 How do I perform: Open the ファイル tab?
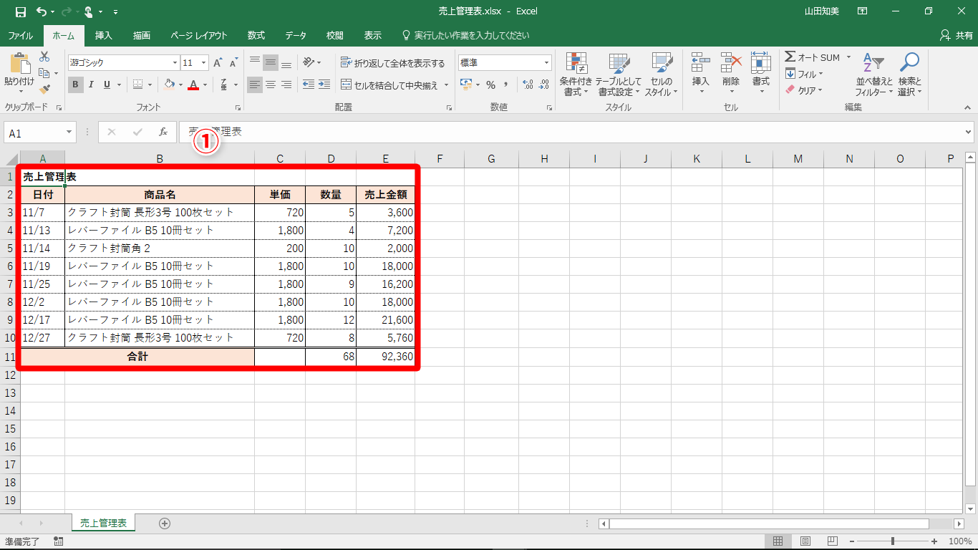pyautogui.click(x=20, y=35)
